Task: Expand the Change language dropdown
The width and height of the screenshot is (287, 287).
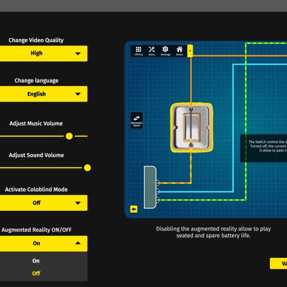Action: [43, 94]
